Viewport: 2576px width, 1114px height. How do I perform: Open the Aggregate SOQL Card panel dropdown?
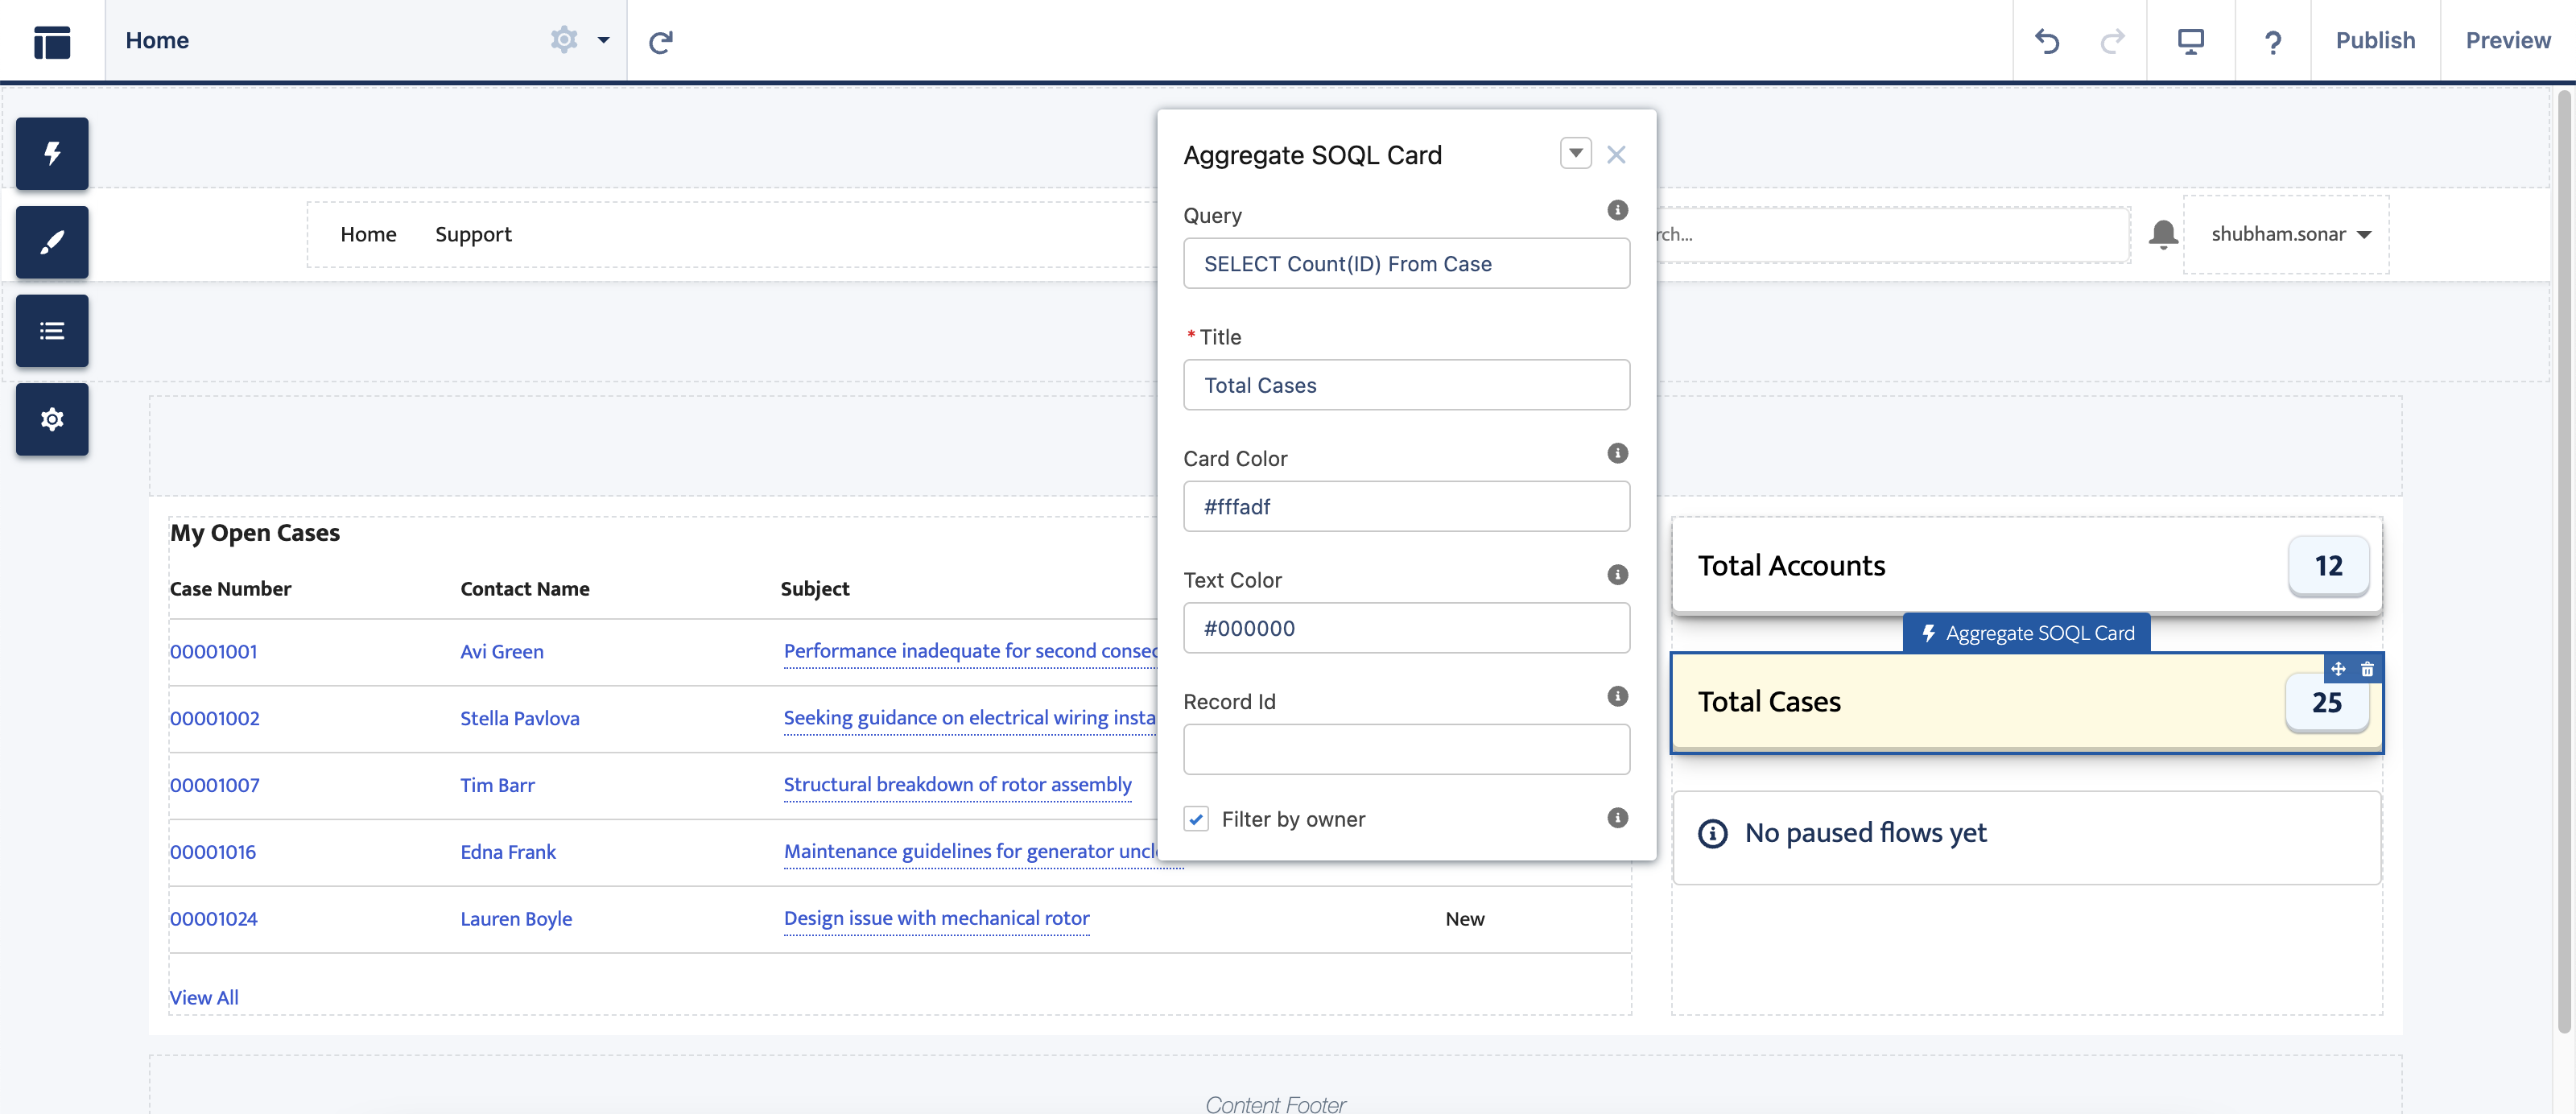pos(1575,154)
